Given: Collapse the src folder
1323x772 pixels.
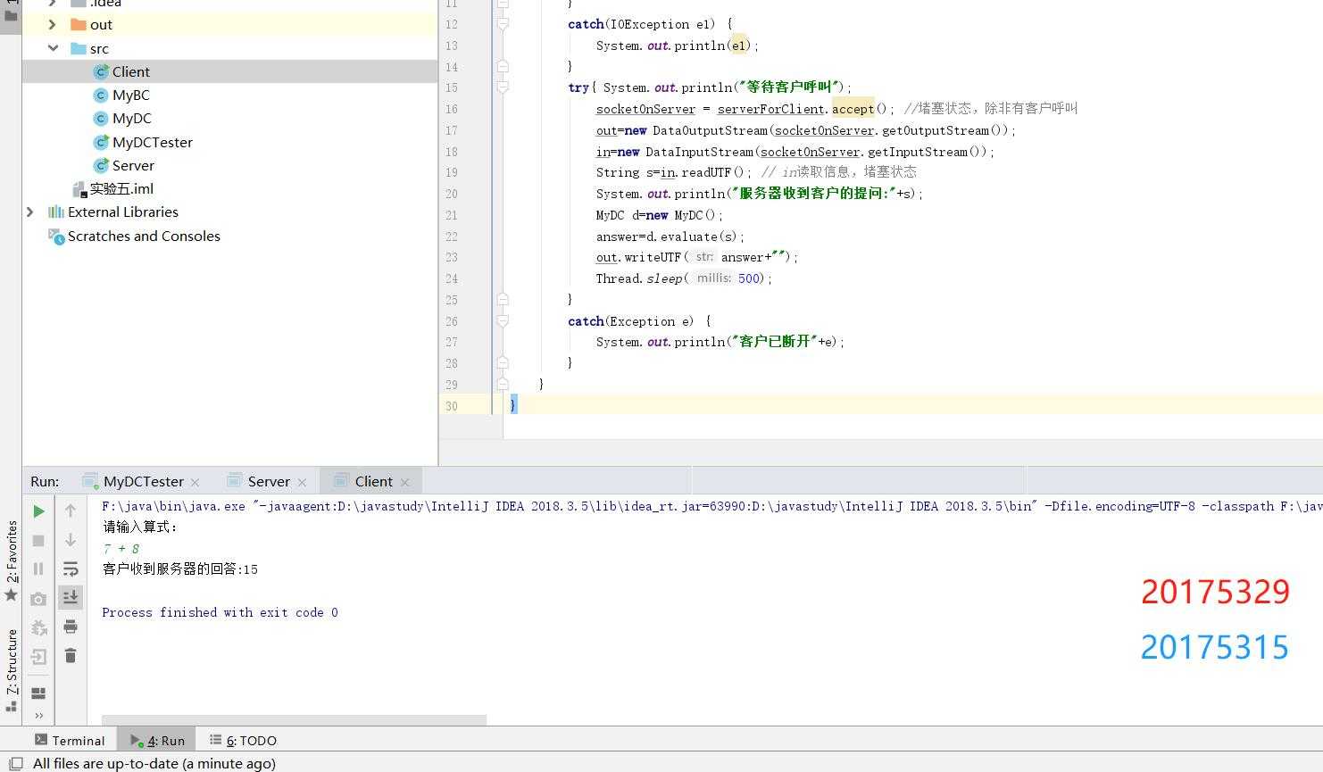Looking at the screenshot, I should (x=52, y=48).
